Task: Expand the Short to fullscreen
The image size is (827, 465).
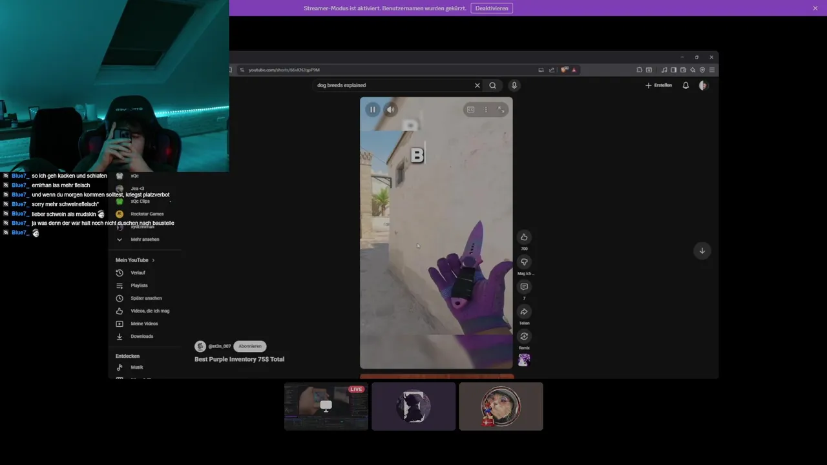Action: [501, 110]
